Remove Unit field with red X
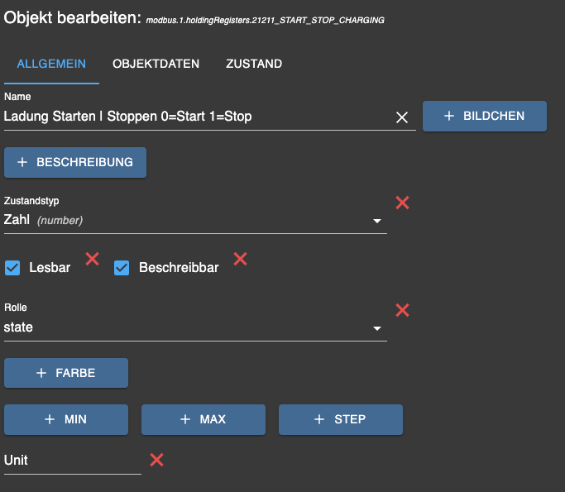 pos(156,460)
